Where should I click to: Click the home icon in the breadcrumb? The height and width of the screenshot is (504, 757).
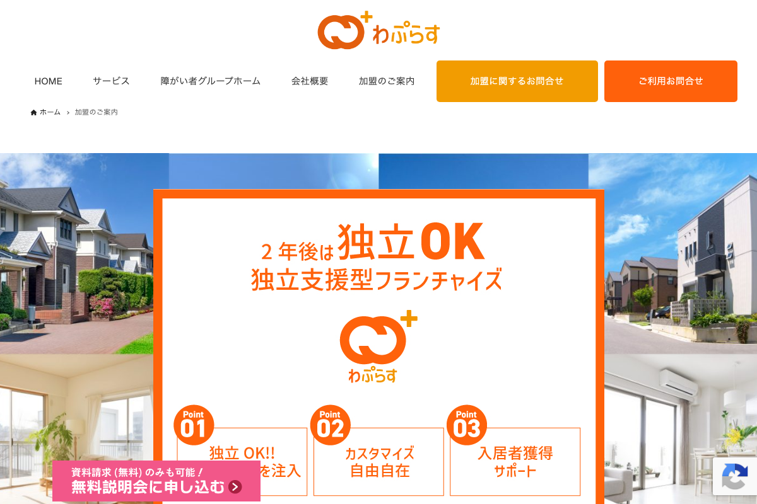click(34, 112)
